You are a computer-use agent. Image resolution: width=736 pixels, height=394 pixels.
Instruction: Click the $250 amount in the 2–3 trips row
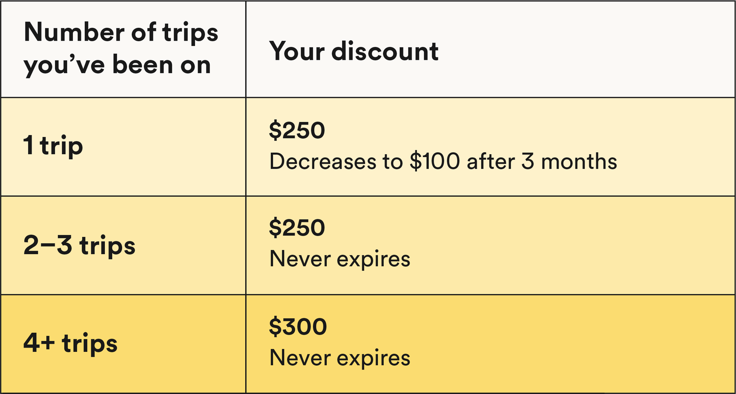tap(297, 227)
